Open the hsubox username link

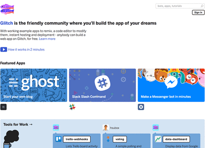point(114,128)
